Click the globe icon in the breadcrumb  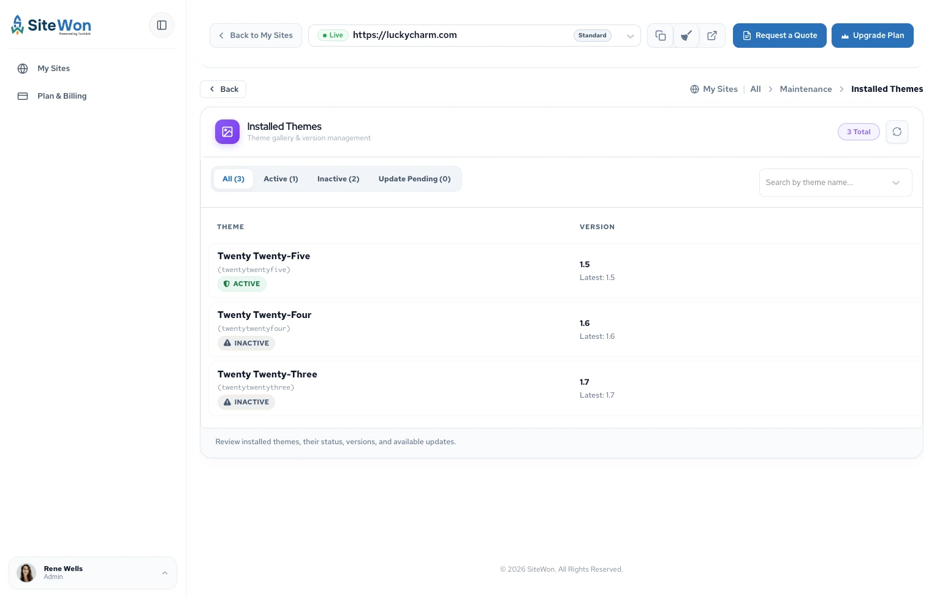[x=694, y=89]
